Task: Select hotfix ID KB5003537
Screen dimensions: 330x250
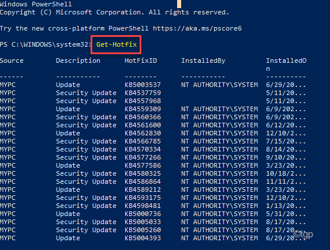Action: 142,85
